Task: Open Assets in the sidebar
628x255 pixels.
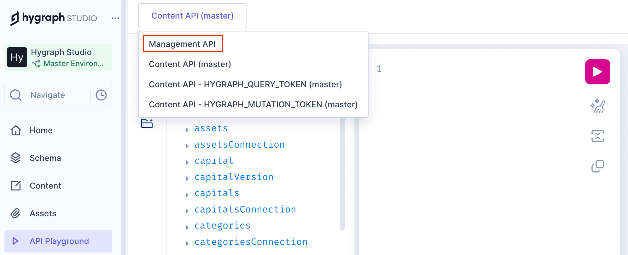Action: click(x=58, y=213)
